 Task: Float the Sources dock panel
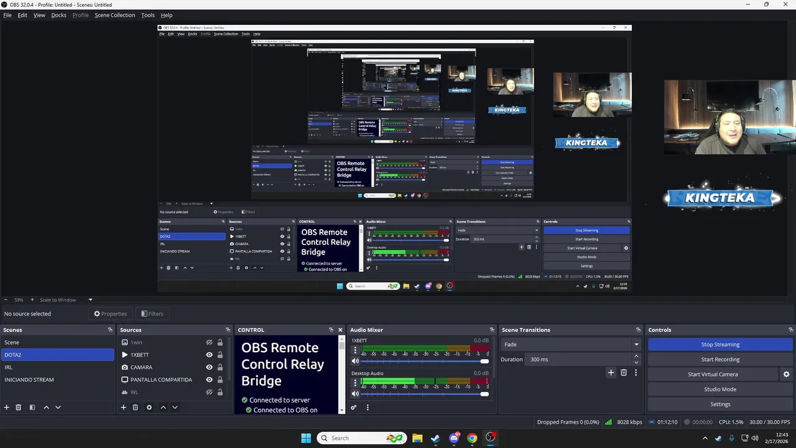pyautogui.click(x=228, y=330)
